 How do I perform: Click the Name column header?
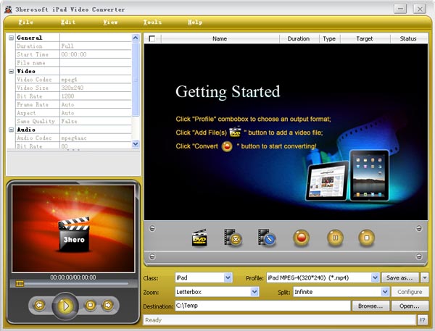coord(220,38)
